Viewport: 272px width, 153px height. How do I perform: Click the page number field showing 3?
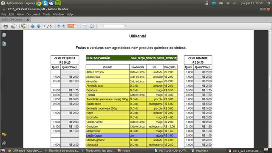44,26
